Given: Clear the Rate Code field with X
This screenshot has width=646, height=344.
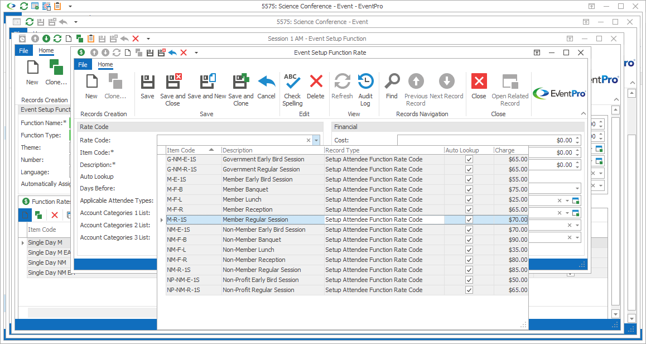Looking at the screenshot, I should (308, 140).
